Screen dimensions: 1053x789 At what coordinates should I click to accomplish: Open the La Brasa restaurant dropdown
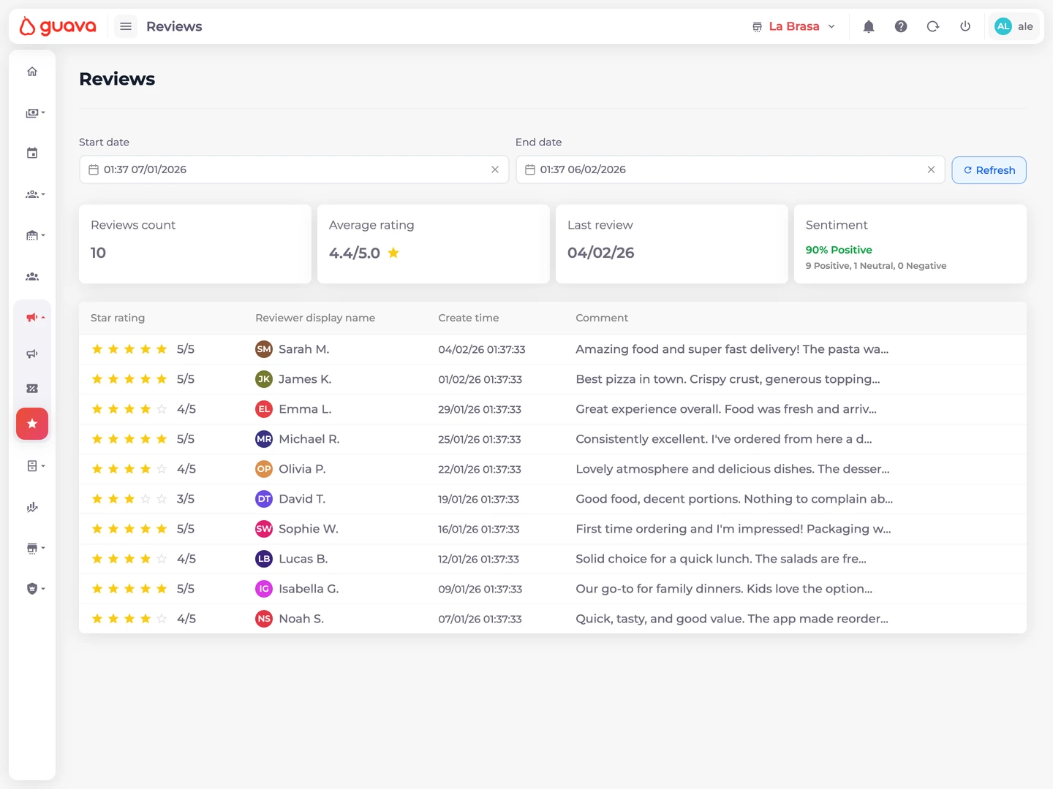[793, 26]
